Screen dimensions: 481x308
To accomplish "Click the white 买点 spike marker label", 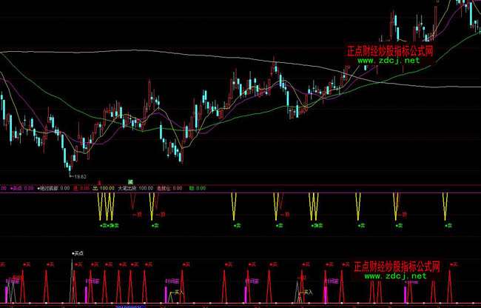I will [78, 253].
